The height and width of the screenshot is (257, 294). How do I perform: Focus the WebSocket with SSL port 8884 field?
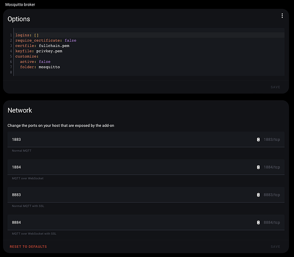(146, 223)
